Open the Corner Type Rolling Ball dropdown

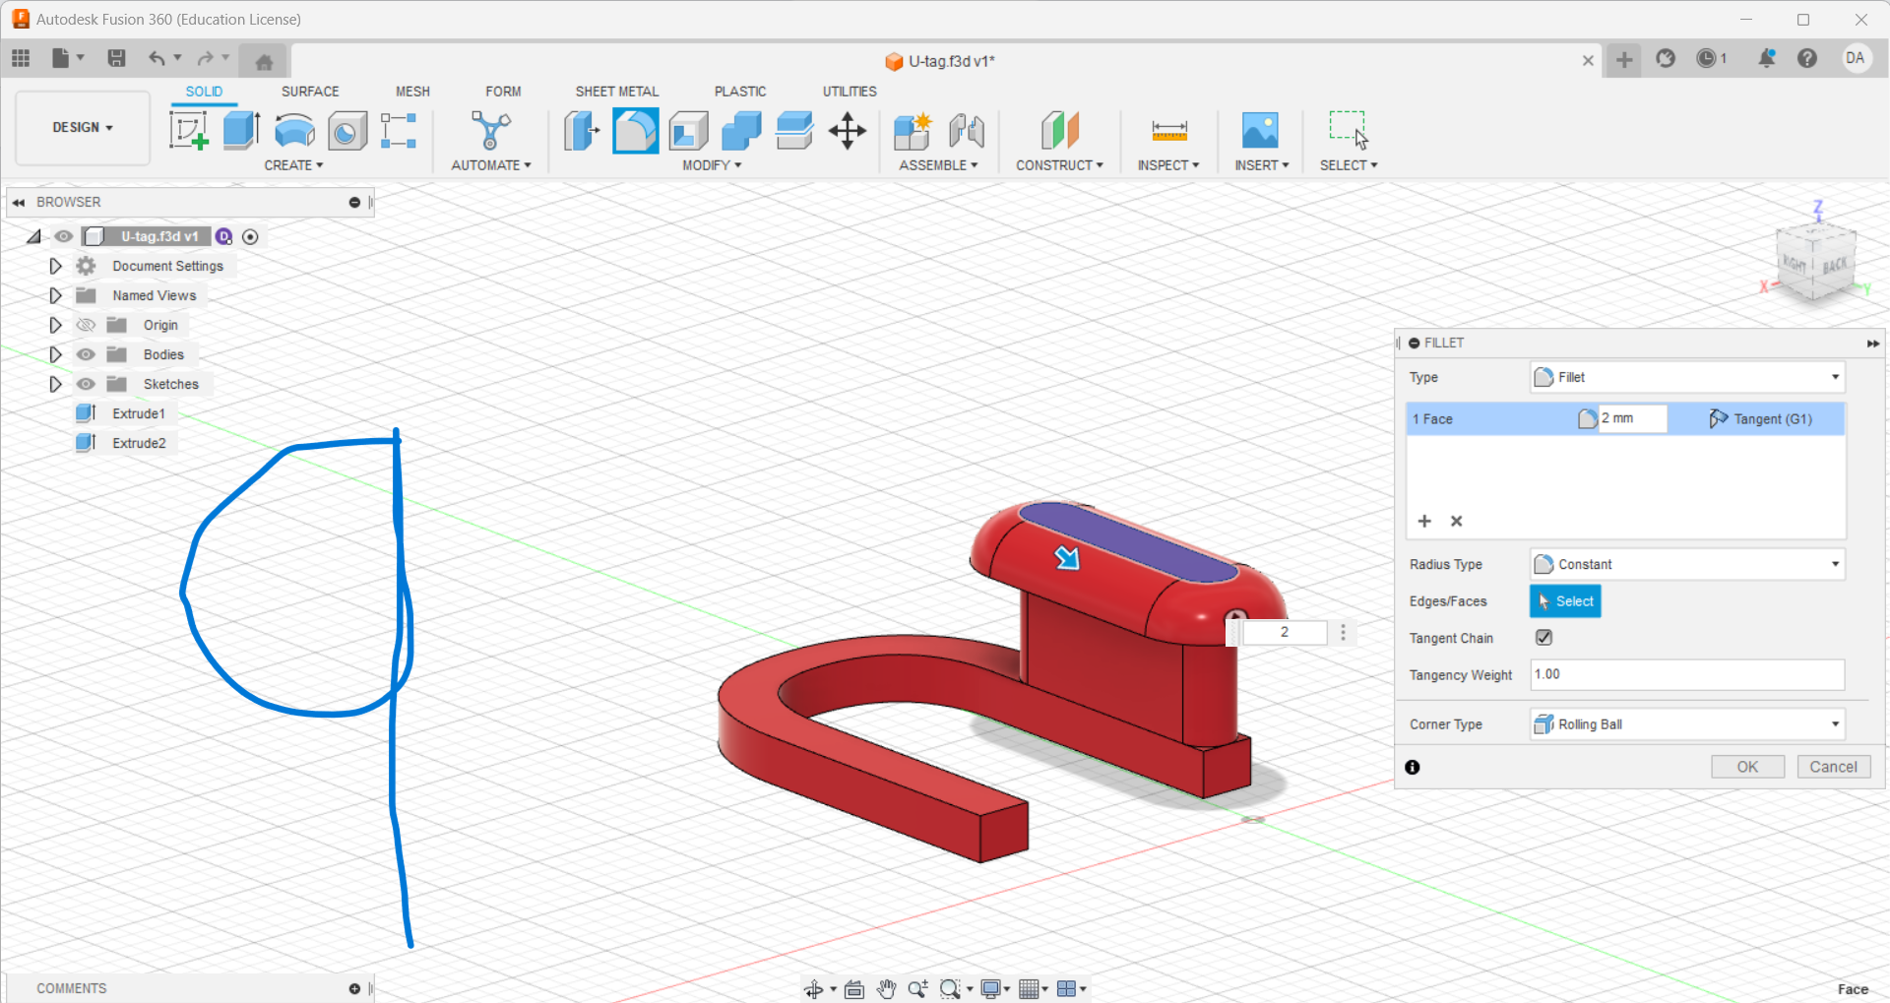(x=1686, y=724)
